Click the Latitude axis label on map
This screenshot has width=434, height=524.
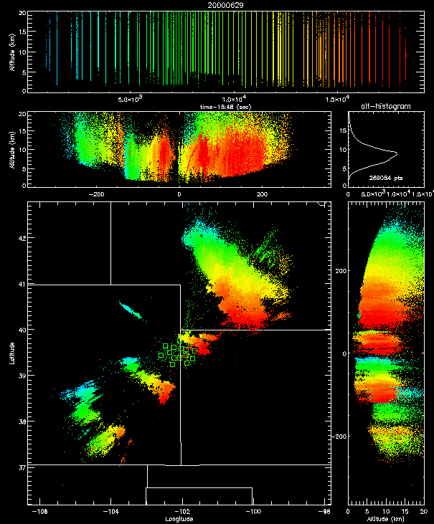tap(12, 353)
